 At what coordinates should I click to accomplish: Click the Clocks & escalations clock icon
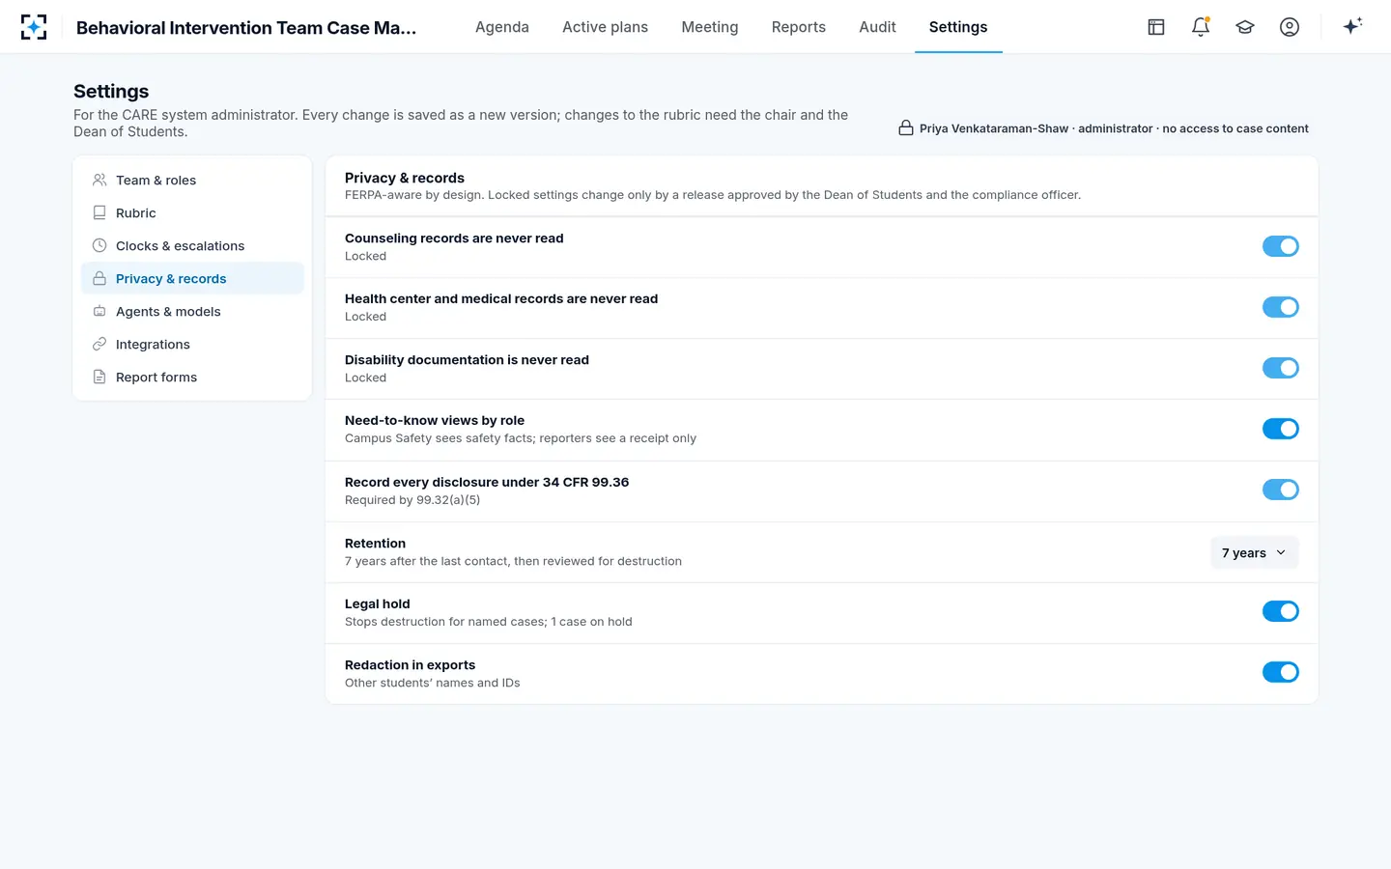tap(99, 246)
